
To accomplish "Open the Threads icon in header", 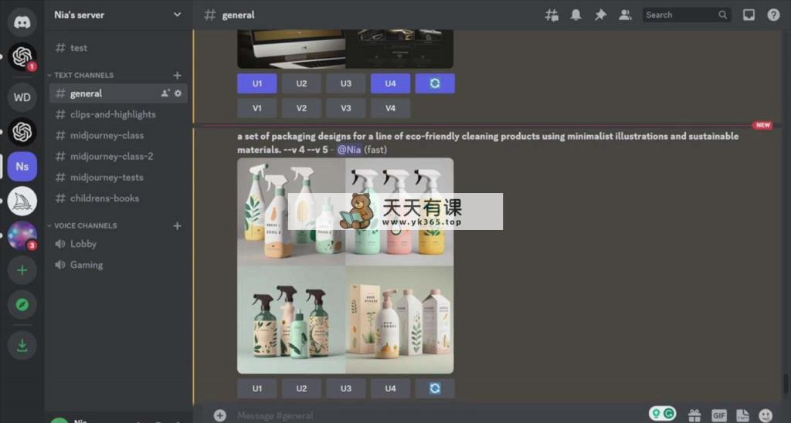I will 552,15.
